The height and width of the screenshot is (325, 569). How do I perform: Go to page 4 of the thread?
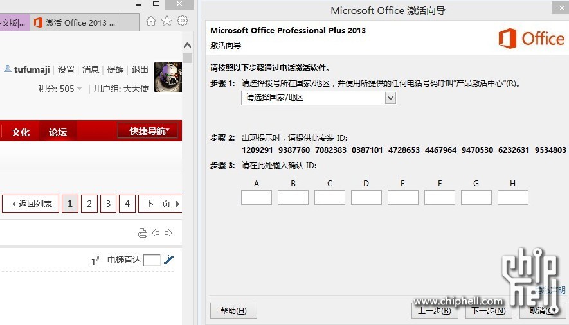[x=127, y=204]
